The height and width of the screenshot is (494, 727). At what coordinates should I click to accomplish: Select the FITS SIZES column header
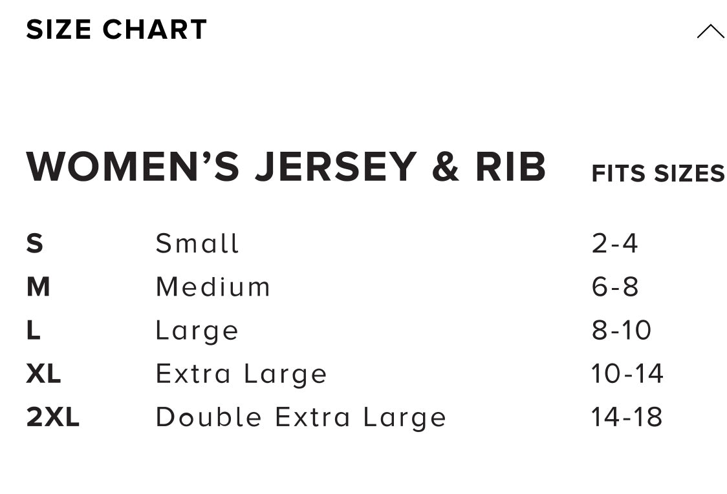tap(658, 174)
